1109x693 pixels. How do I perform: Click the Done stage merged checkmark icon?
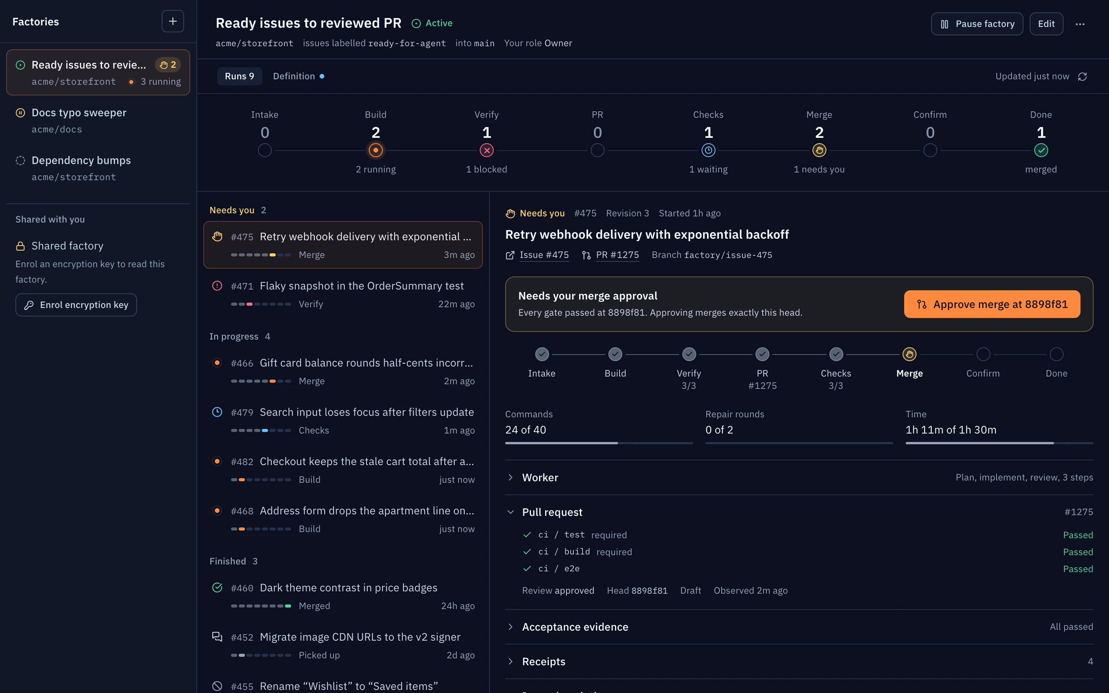[1041, 150]
